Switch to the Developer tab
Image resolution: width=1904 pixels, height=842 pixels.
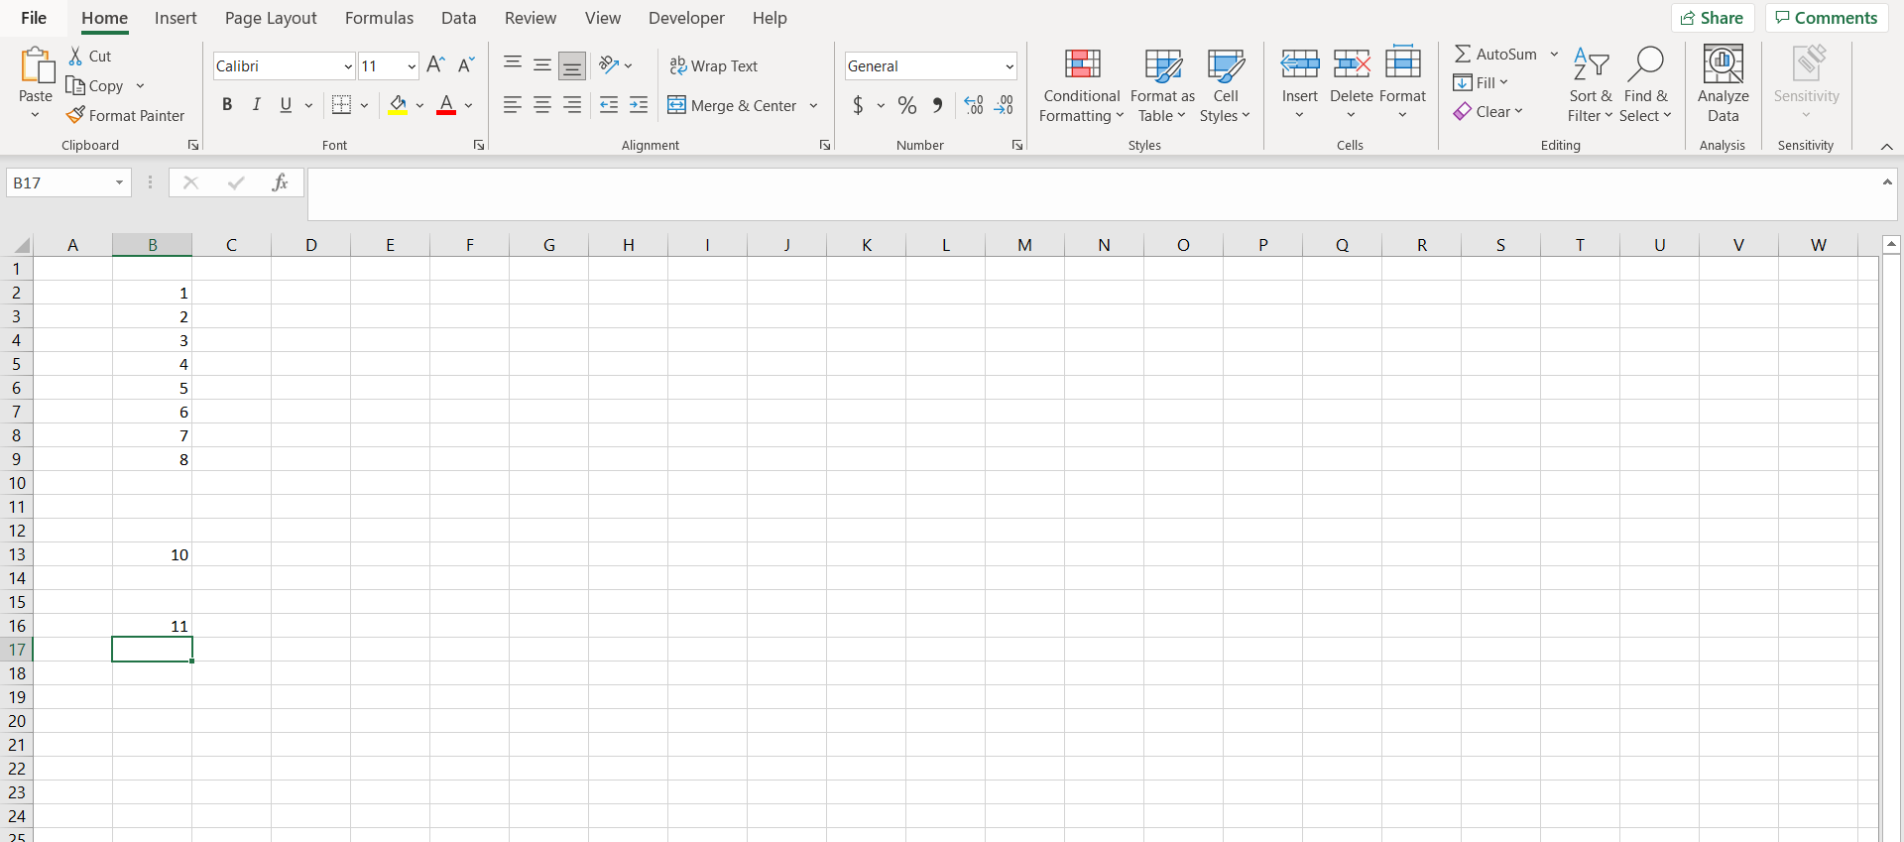pyautogui.click(x=686, y=18)
